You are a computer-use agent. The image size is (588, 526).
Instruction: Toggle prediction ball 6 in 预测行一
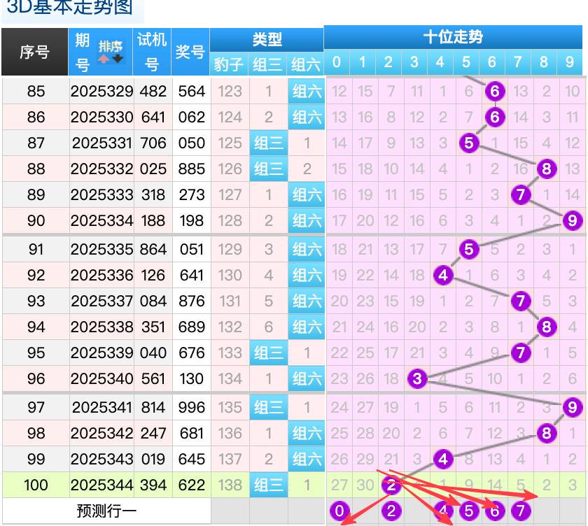click(495, 511)
